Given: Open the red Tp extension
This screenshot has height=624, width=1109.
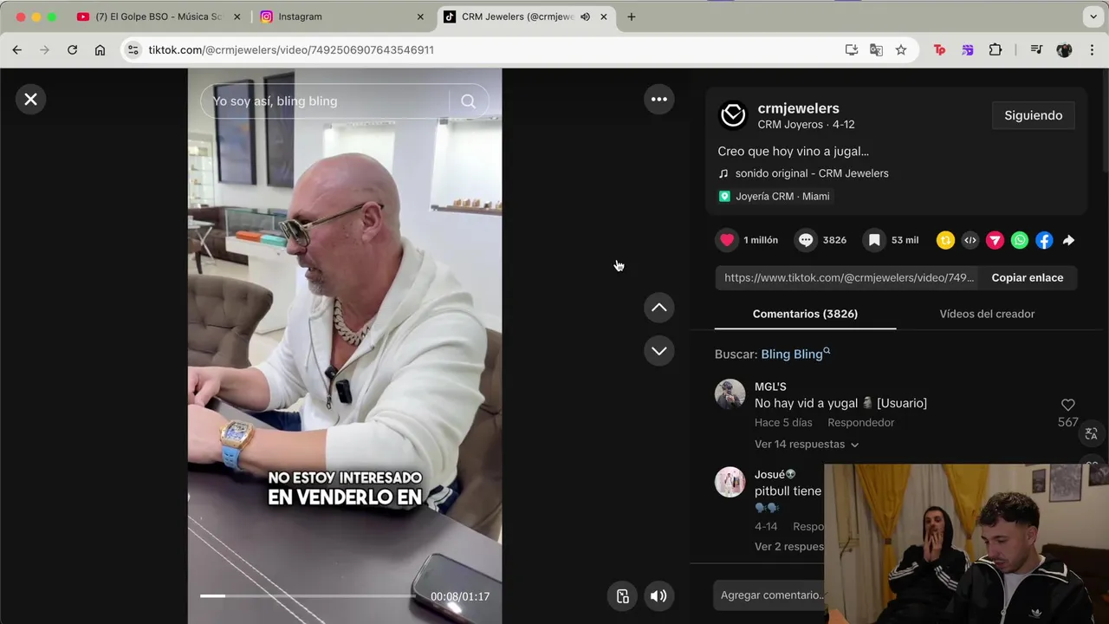Looking at the screenshot, I should 939,50.
